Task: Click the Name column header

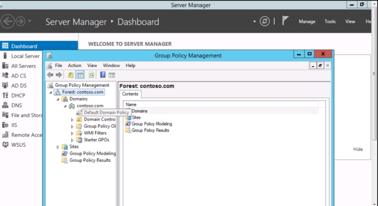Action: coord(221,104)
